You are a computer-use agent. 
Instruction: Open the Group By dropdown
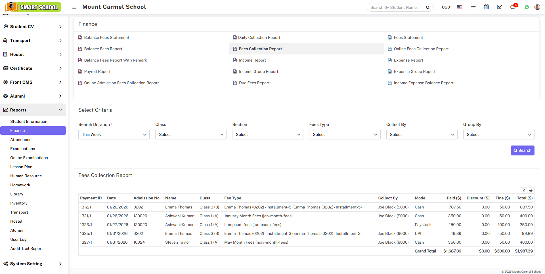pos(498,134)
